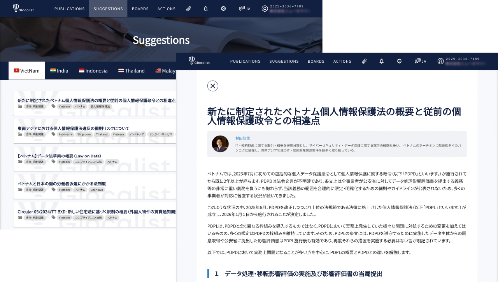Open settings gear in the article window

399,61
